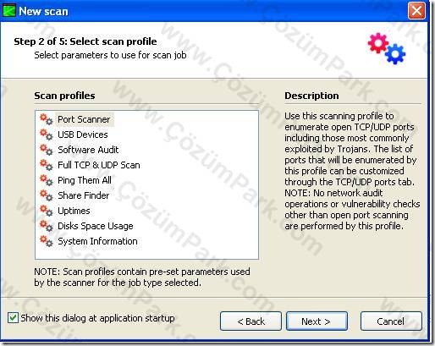
Task: Cancel the new scan wizard
Action: pos(391,321)
